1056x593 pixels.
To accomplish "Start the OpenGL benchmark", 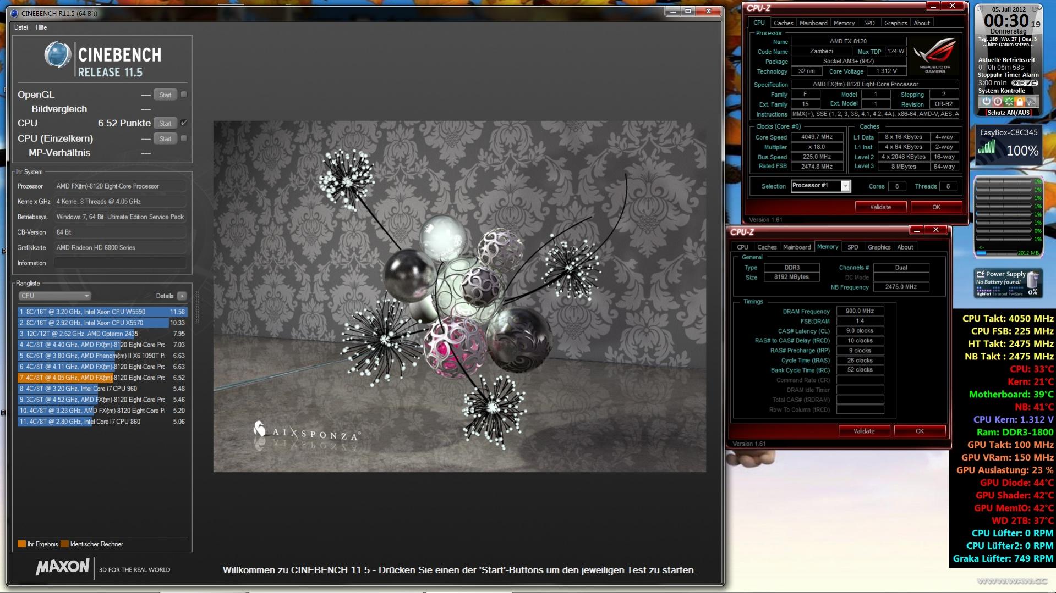I will (x=165, y=95).
